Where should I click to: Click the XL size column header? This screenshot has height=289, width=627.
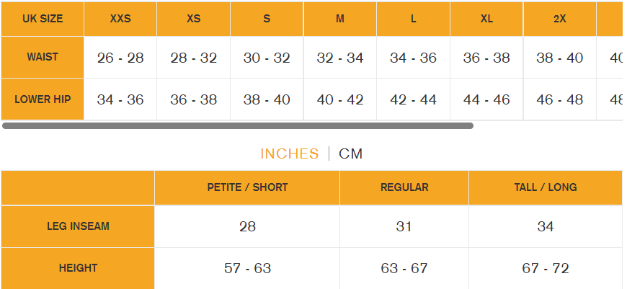[x=486, y=19]
